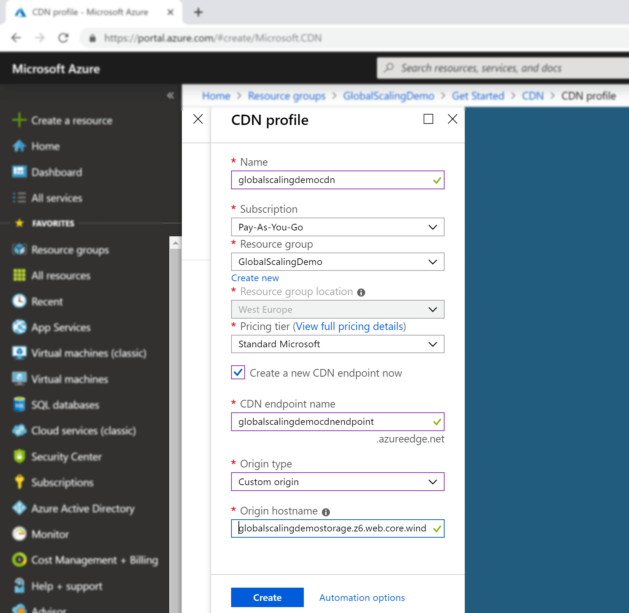Click the browser back arrow
The image size is (629, 613).
(16, 38)
